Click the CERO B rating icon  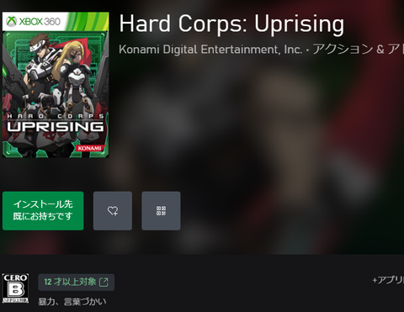click(x=15, y=288)
